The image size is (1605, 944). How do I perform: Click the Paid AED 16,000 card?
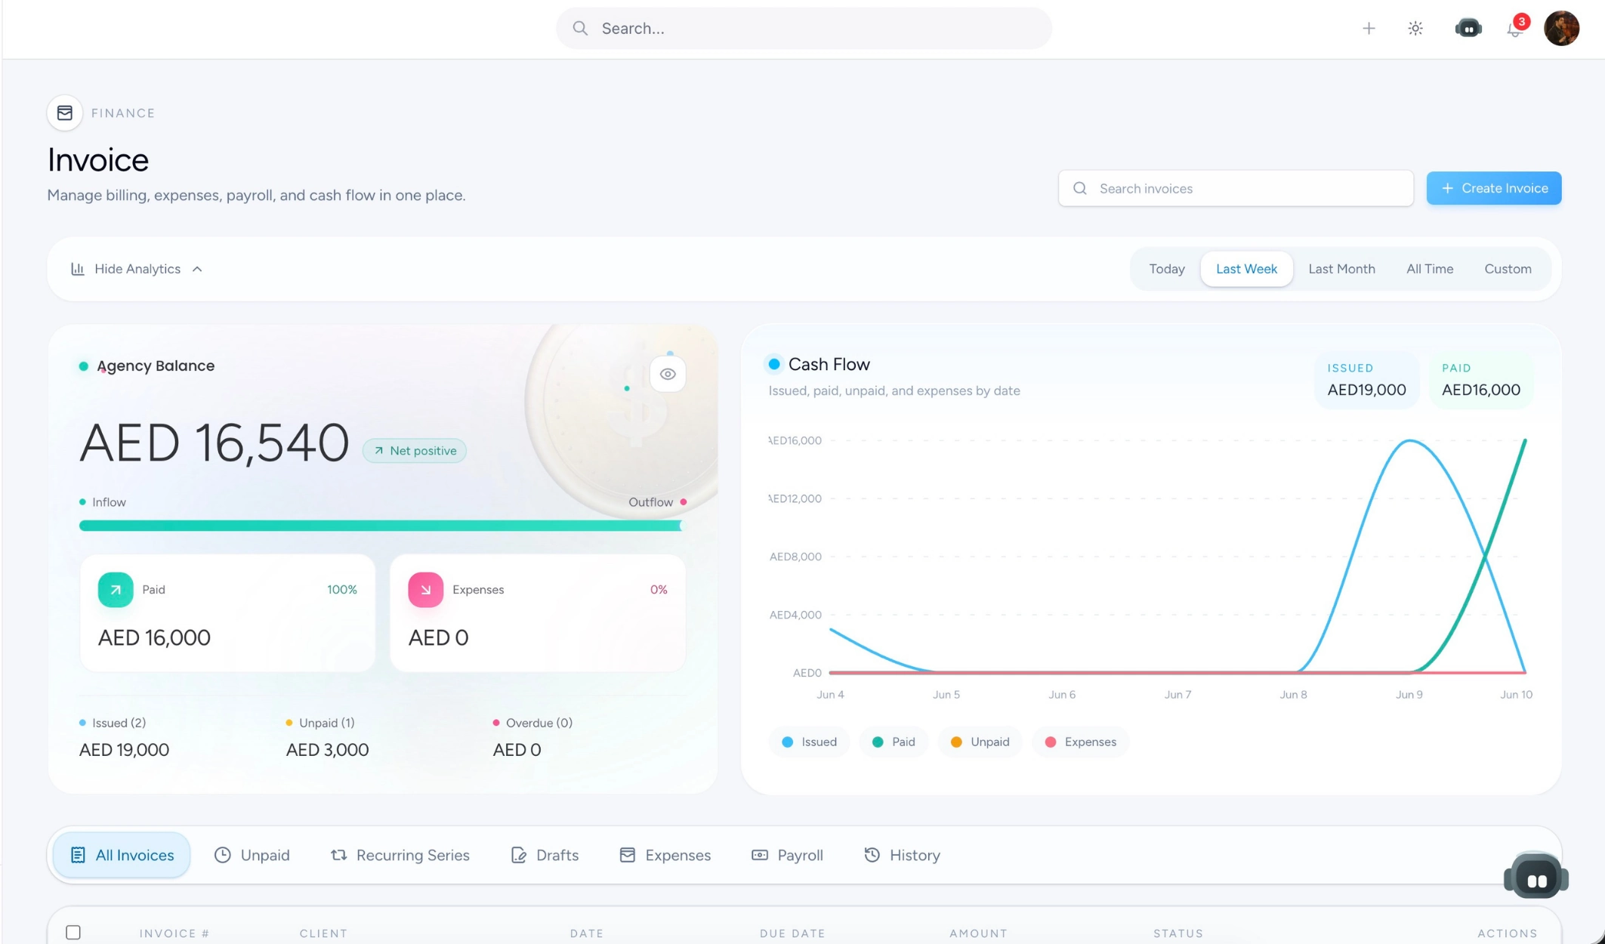coord(227,612)
